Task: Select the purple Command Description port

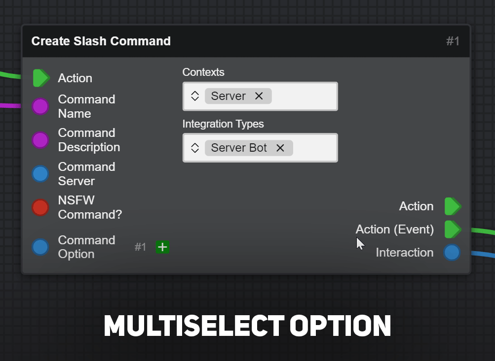Action: pyautogui.click(x=40, y=140)
